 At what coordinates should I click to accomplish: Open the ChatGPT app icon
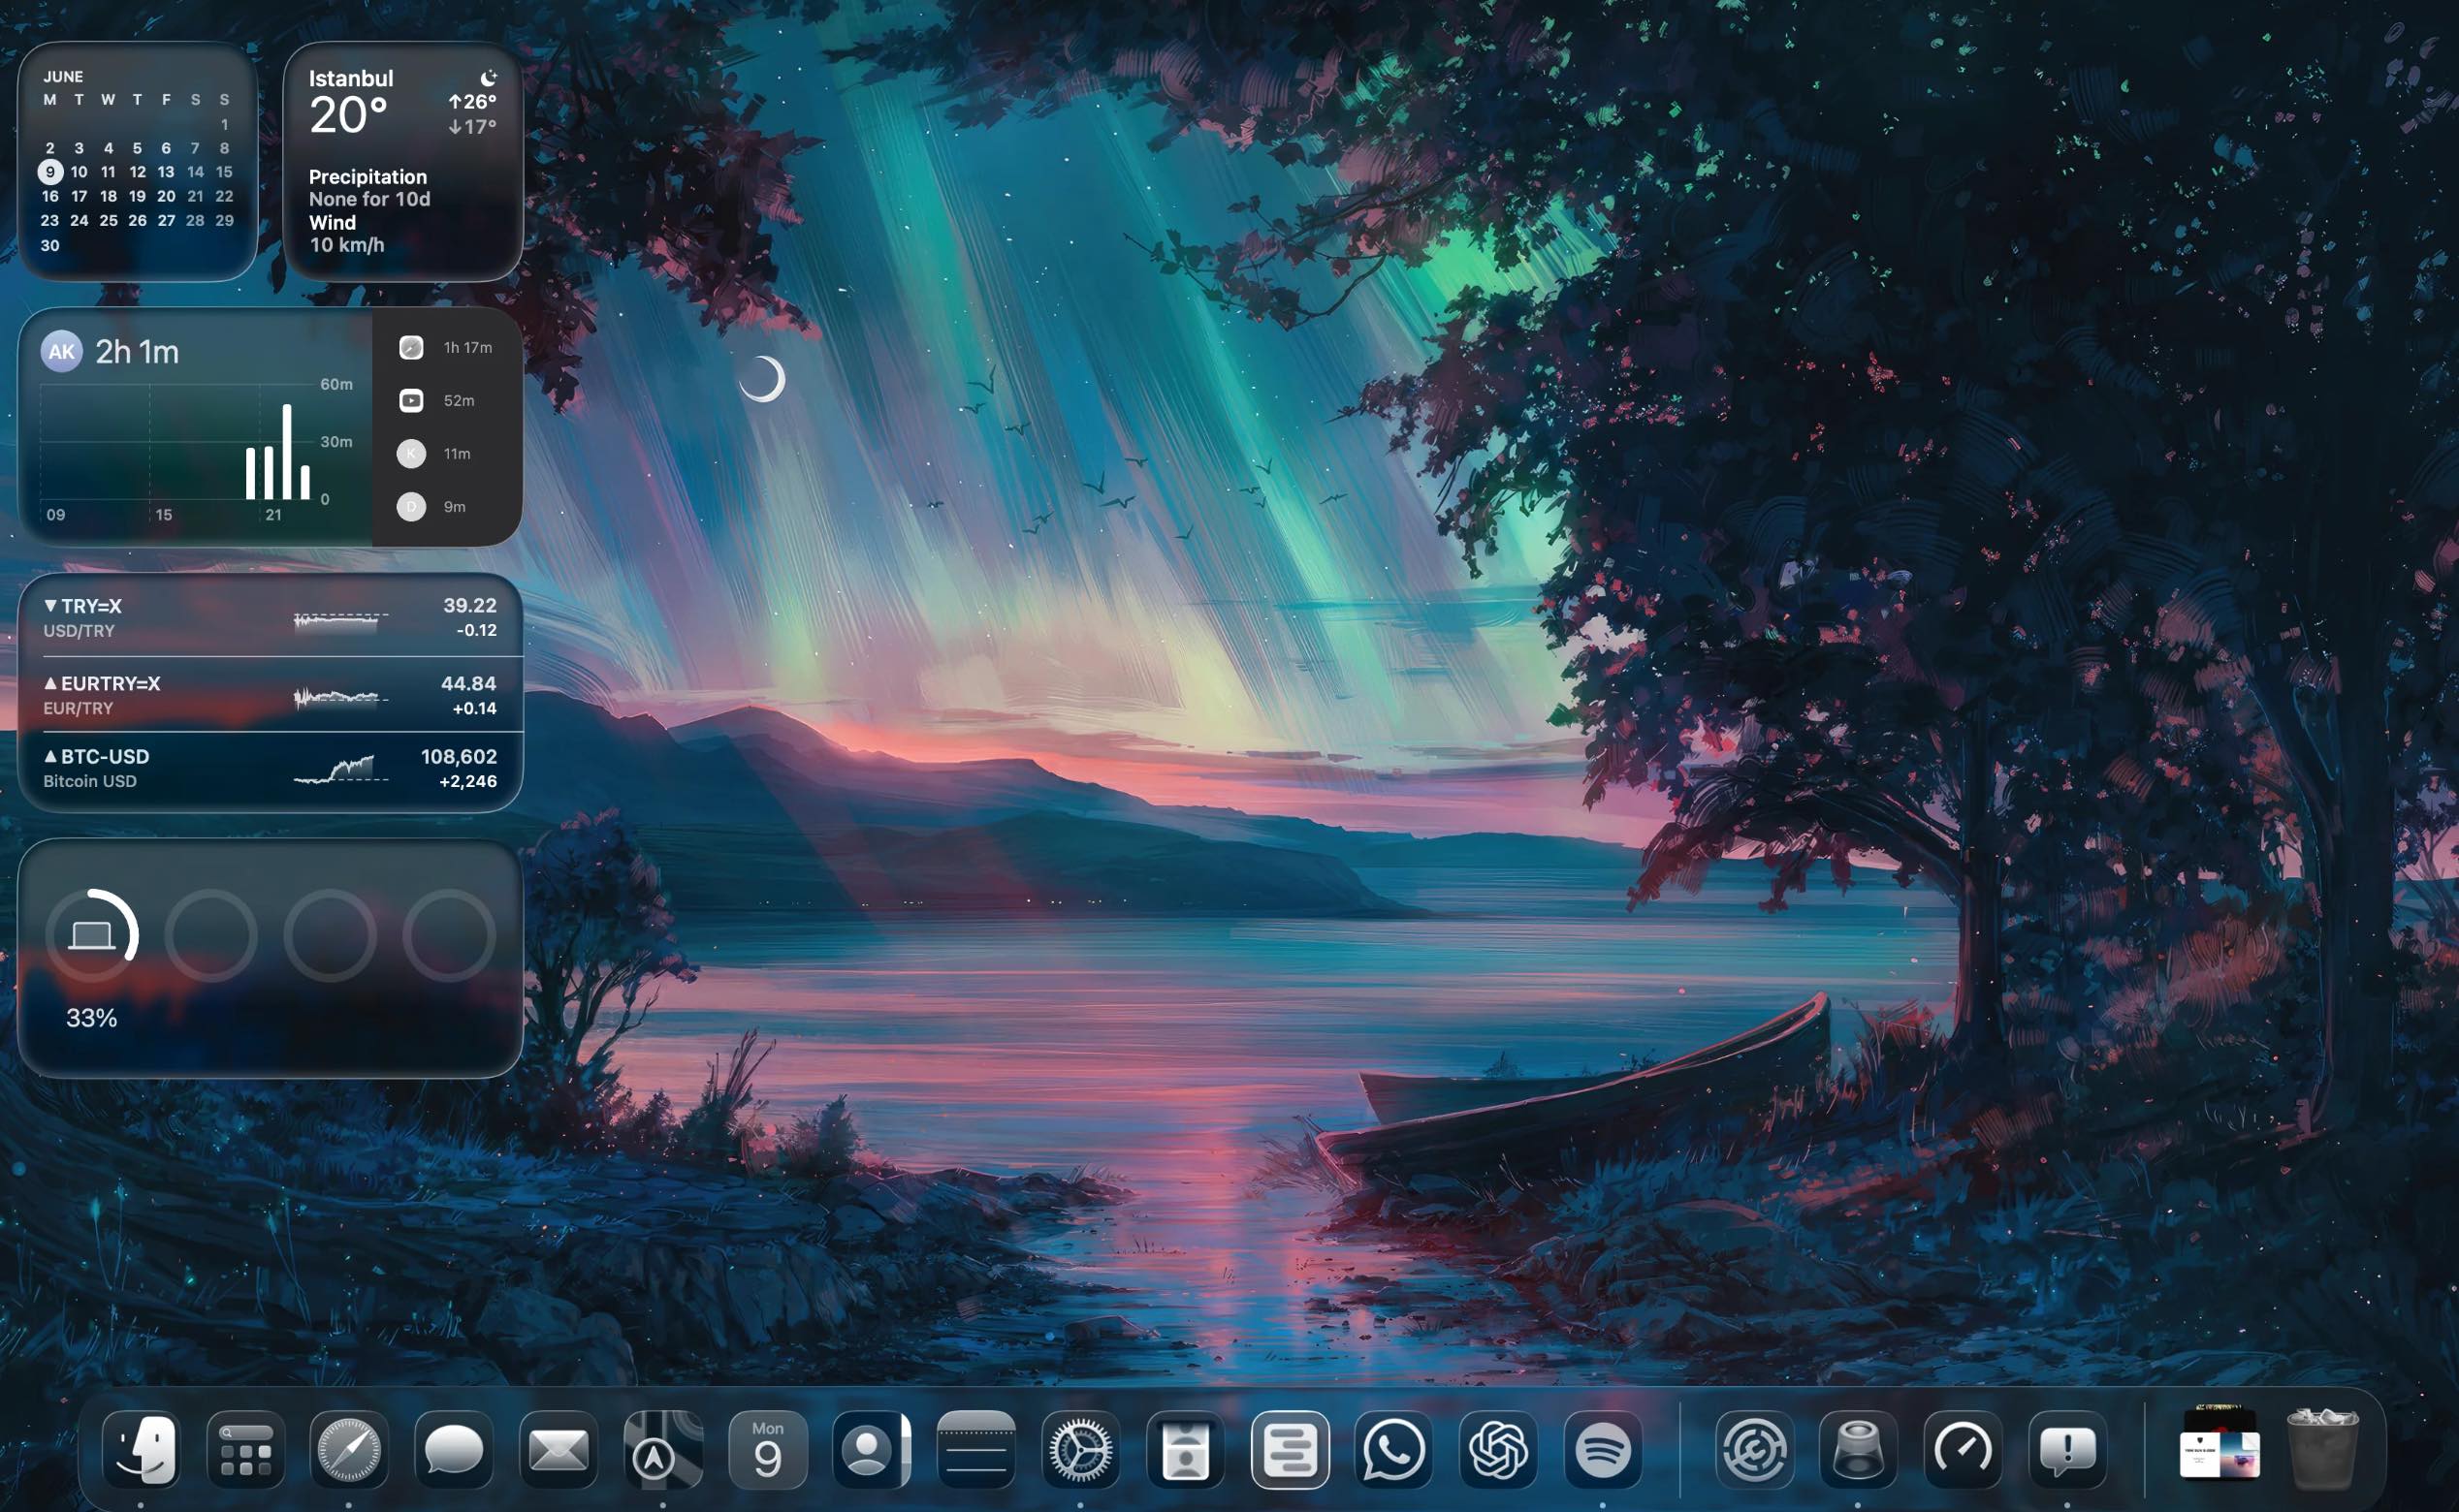click(x=1498, y=1449)
